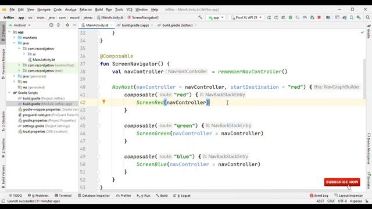Open the app run configuration dropdown
This screenshot has width=372, height=209.
(x=216, y=17)
